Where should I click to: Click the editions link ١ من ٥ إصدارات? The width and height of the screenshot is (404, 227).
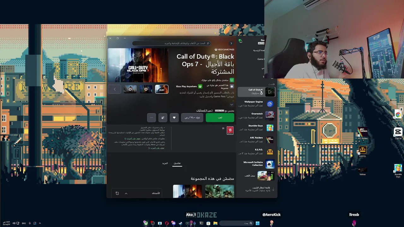coord(205,110)
